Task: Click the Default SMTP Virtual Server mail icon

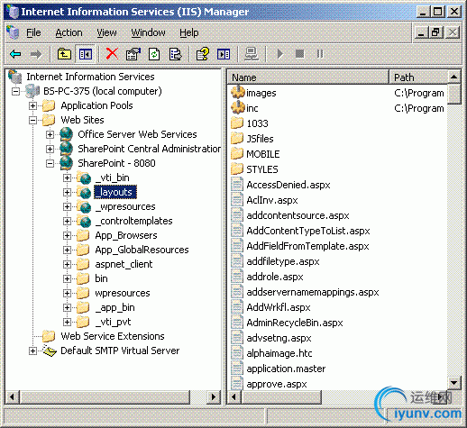Action: tap(50, 351)
